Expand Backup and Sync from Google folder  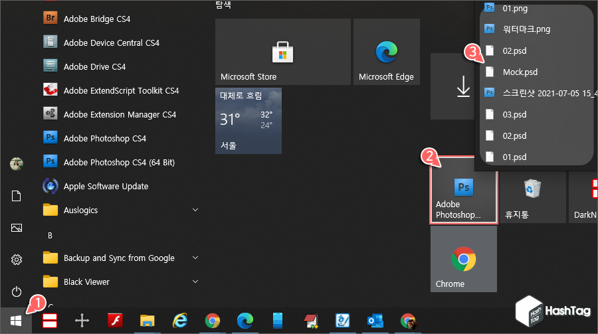click(120, 258)
